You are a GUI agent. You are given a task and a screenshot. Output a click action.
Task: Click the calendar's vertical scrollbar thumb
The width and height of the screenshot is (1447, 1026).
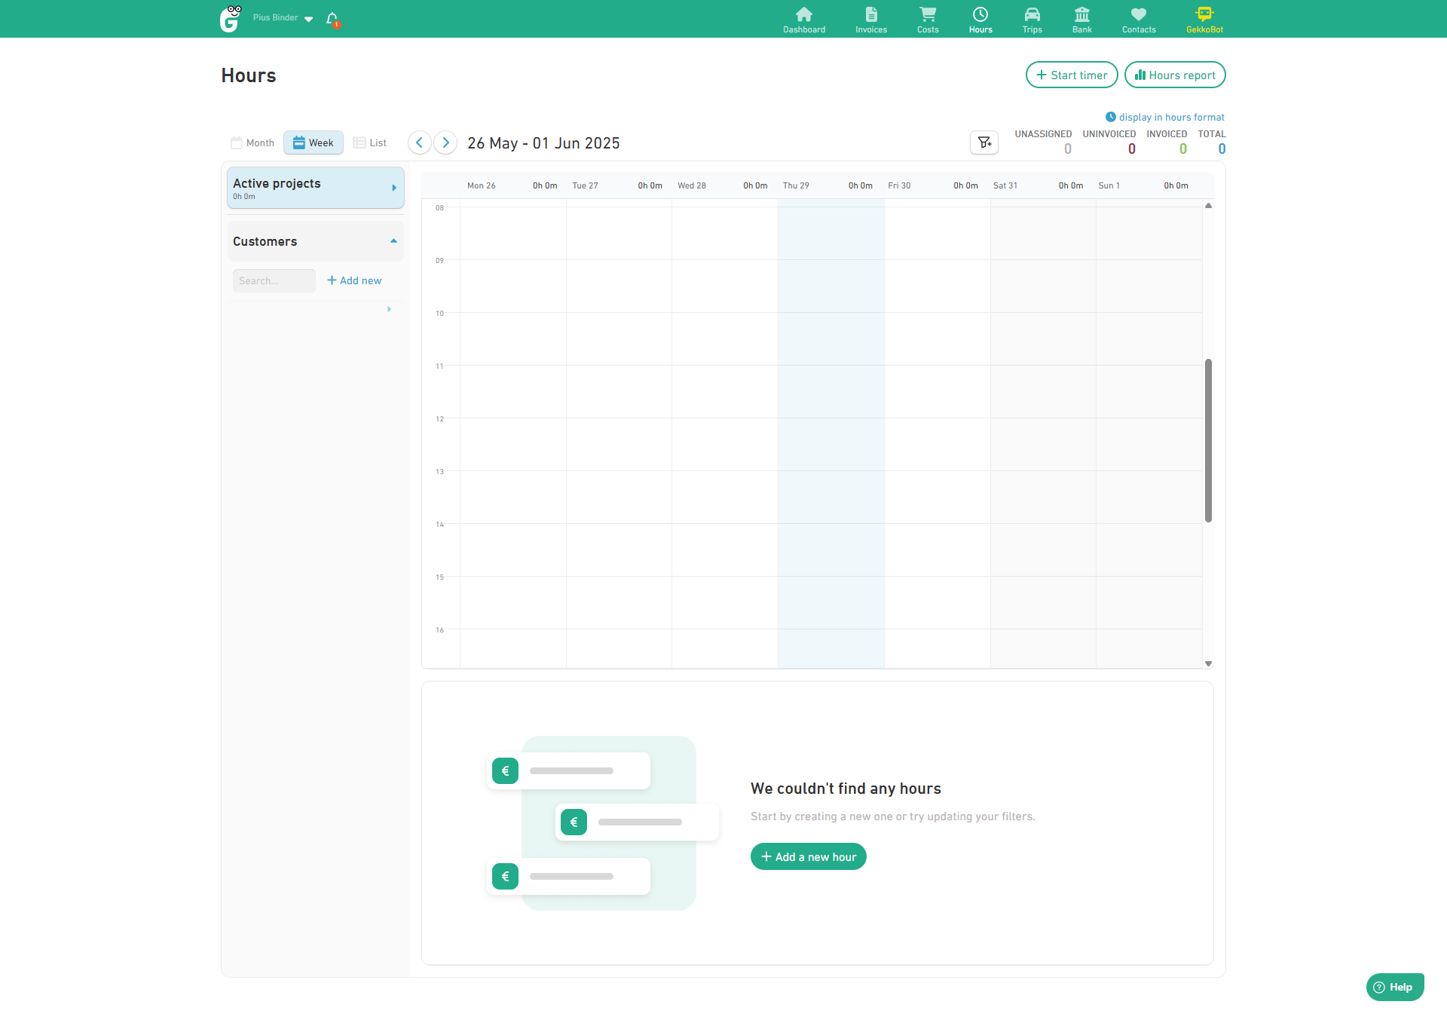[1208, 441]
